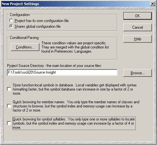Close the New Project Settings dialog
The image size is (157, 145).
tap(153, 4)
